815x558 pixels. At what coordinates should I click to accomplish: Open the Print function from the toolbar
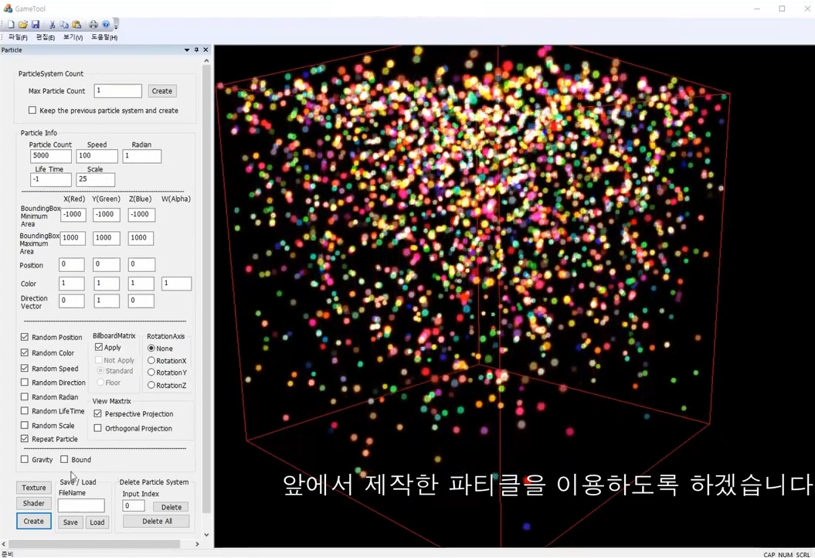[93, 25]
